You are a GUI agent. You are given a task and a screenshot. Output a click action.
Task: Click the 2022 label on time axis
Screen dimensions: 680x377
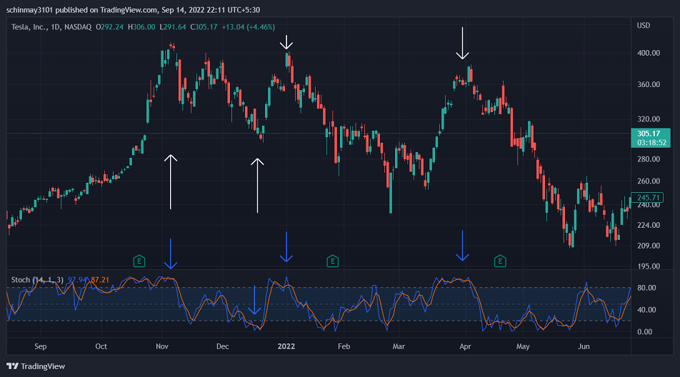[286, 346]
